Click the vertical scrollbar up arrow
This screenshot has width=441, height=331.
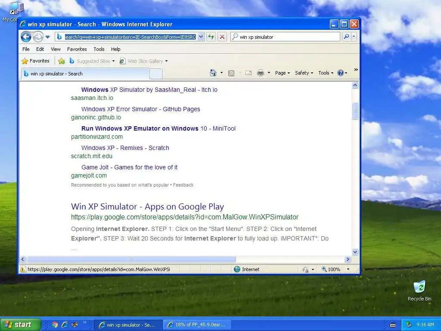[355, 85]
